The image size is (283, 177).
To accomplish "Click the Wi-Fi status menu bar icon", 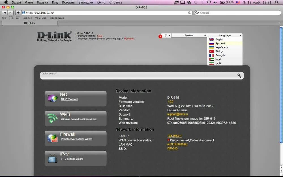I will tap(209, 2).
